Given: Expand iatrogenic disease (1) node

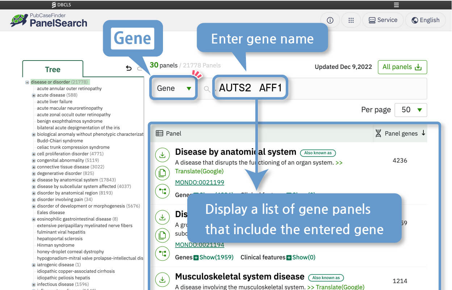Looking at the screenshot, I should pos(34,265).
